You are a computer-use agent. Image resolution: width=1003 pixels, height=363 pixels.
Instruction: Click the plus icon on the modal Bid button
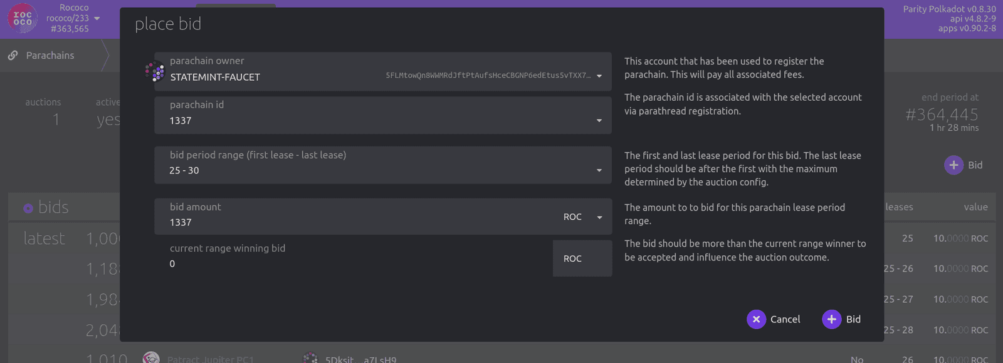point(831,319)
